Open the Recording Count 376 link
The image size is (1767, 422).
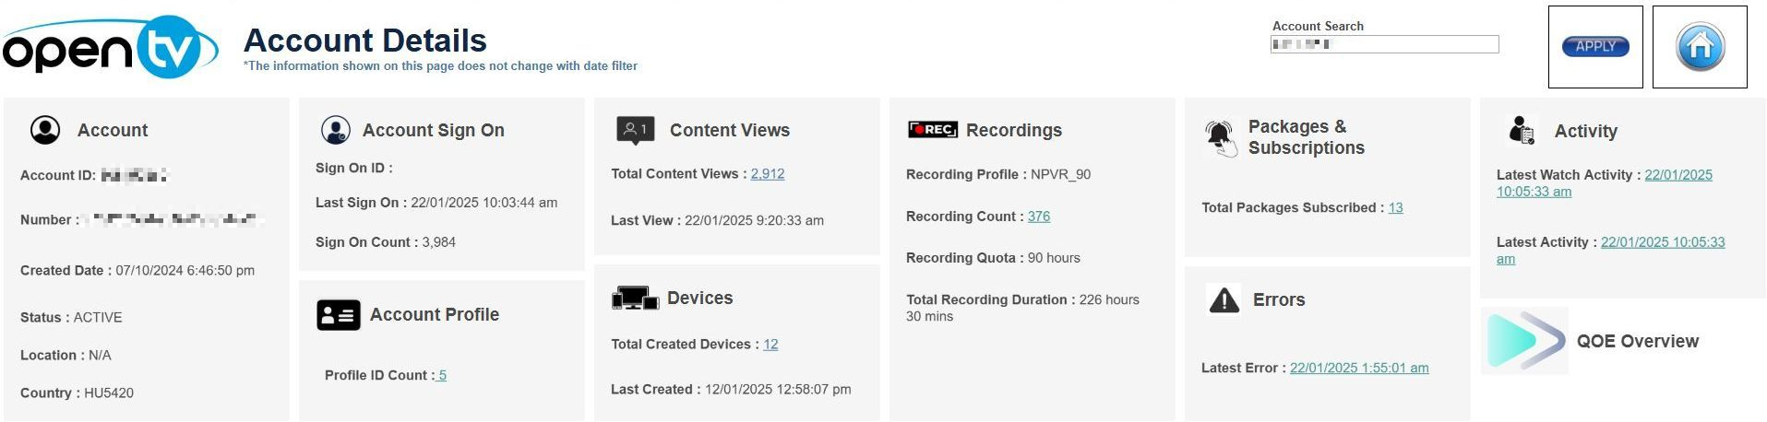tap(1038, 217)
